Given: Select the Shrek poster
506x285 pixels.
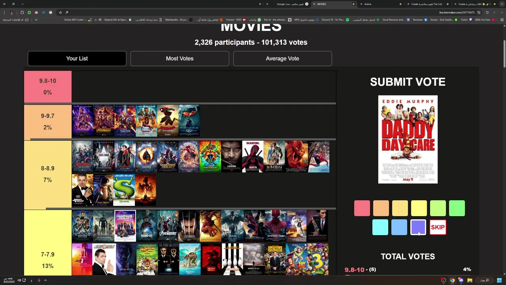Looking at the screenshot, I should point(124,190).
